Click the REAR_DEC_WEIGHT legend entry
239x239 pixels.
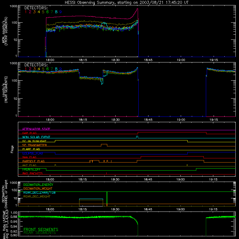point(37,197)
